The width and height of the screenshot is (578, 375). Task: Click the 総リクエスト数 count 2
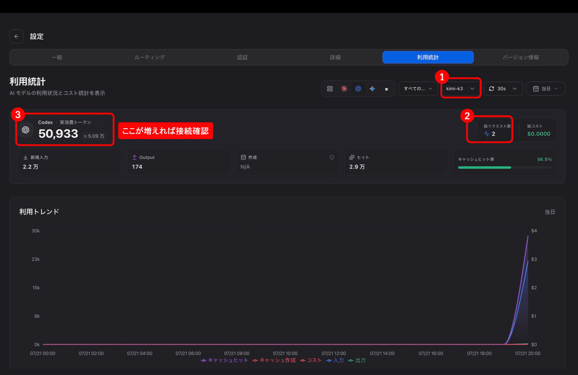493,134
